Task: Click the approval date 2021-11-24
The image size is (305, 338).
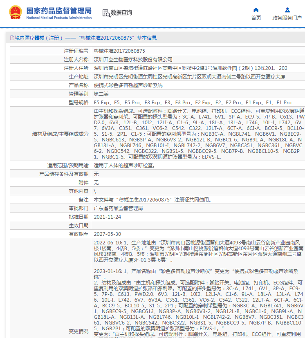Action: pyautogui.click(x=108, y=217)
